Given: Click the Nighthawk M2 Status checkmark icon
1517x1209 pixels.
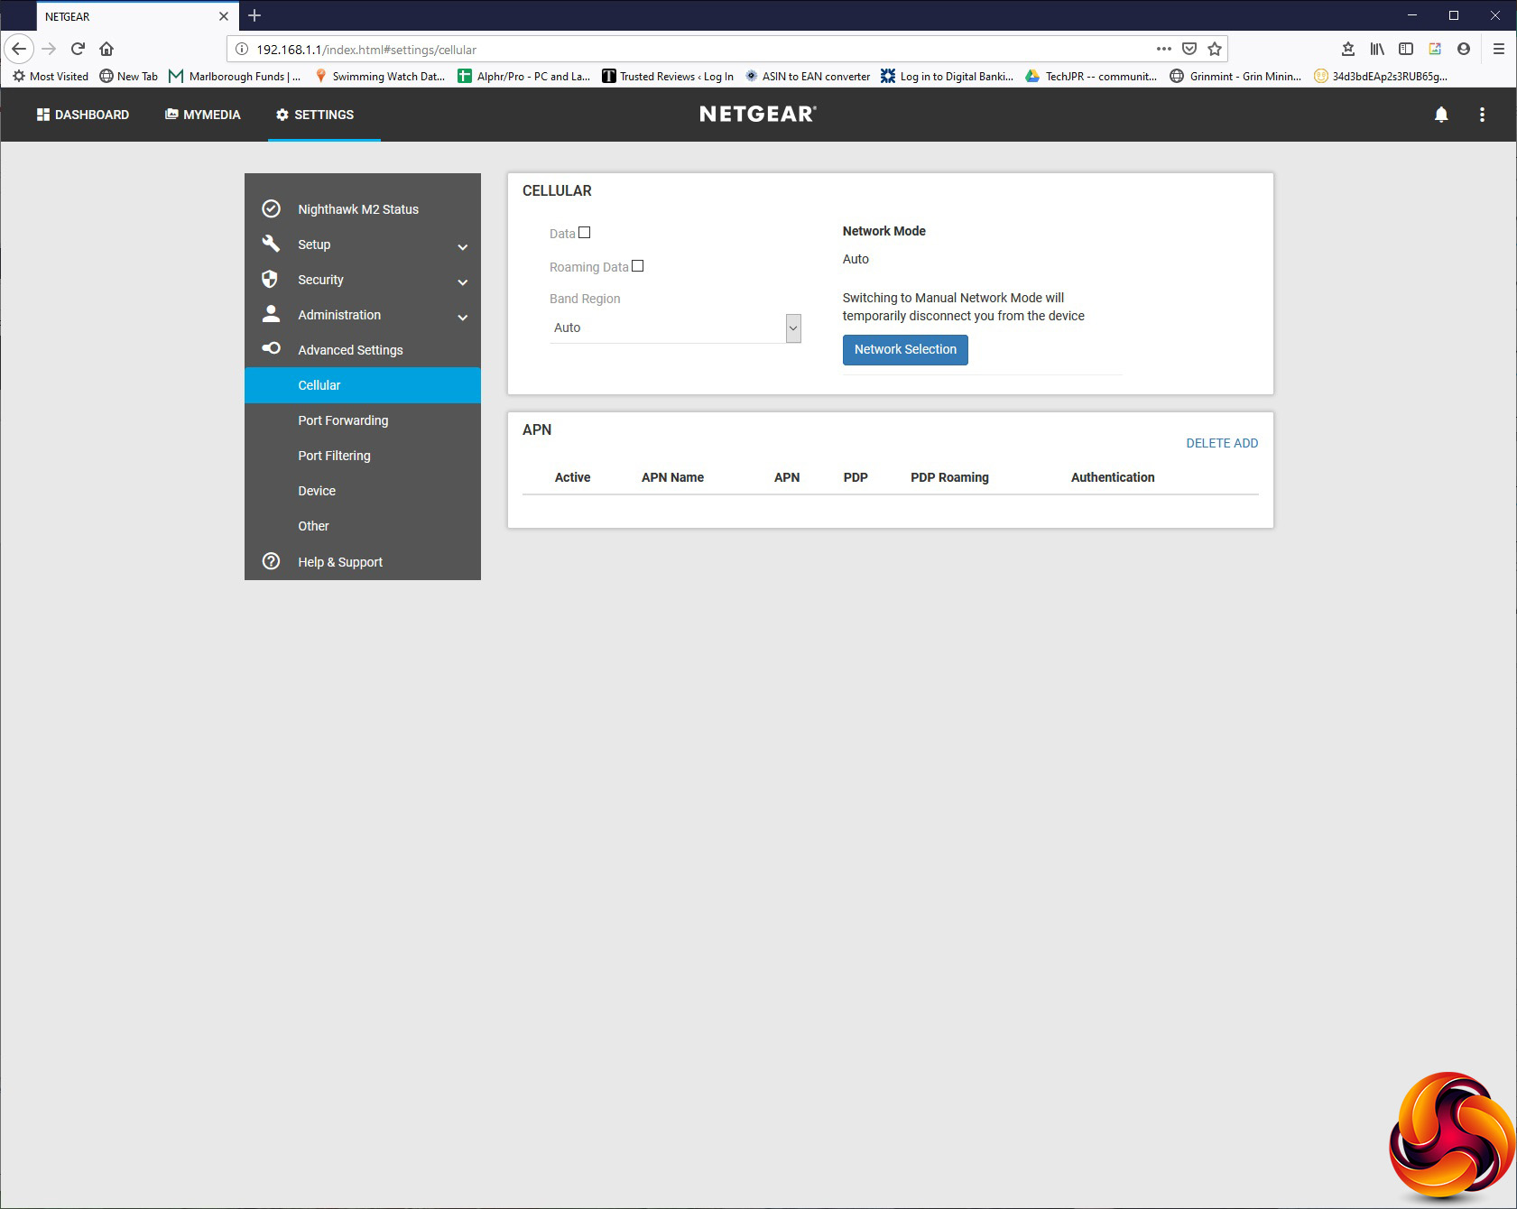Looking at the screenshot, I should (x=271, y=208).
